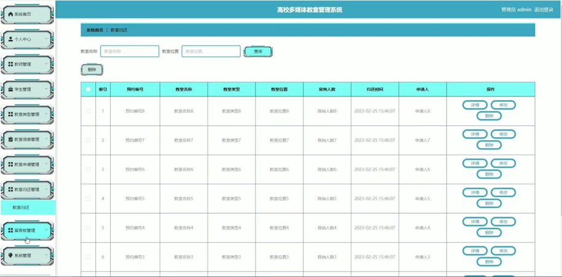Expand 留言板管理 using its chevron

coord(46,230)
